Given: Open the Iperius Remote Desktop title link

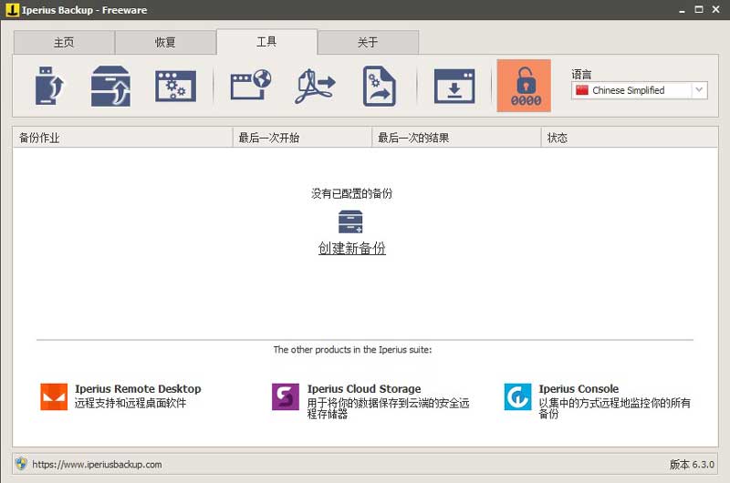Looking at the screenshot, I should (x=139, y=388).
